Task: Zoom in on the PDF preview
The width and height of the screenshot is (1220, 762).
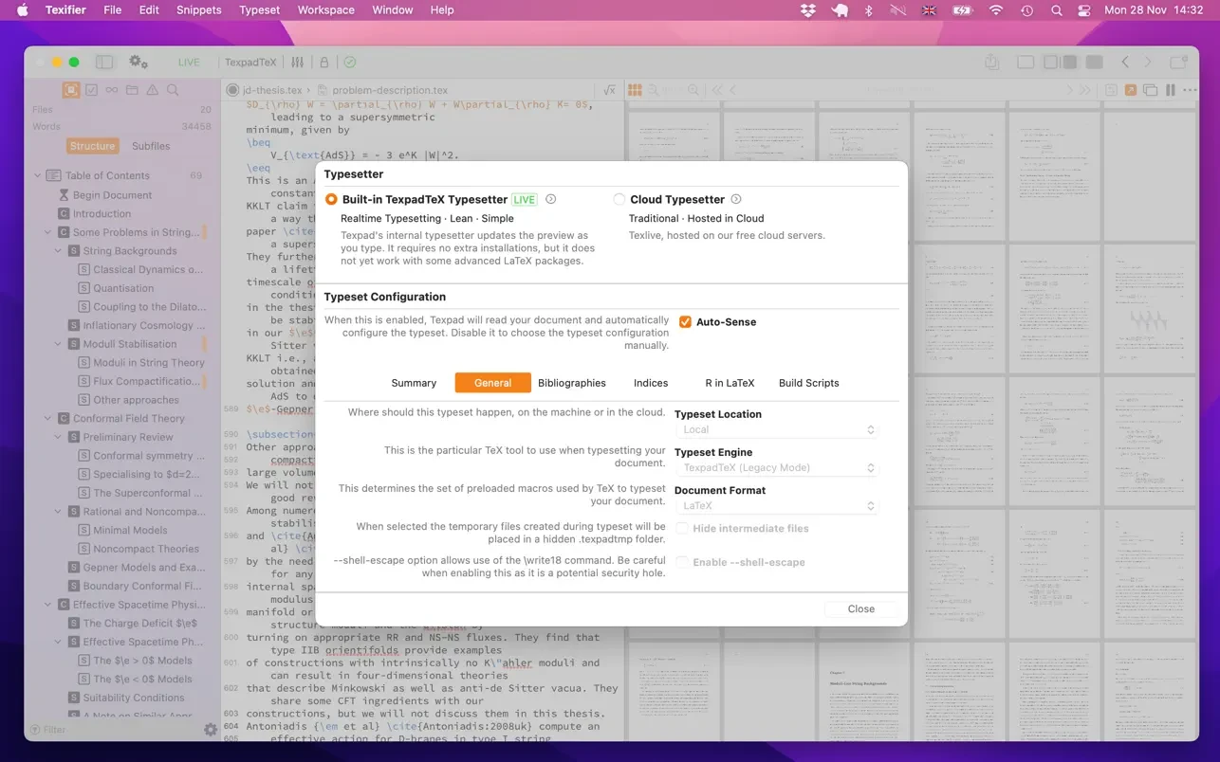Action: [x=693, y=90]
